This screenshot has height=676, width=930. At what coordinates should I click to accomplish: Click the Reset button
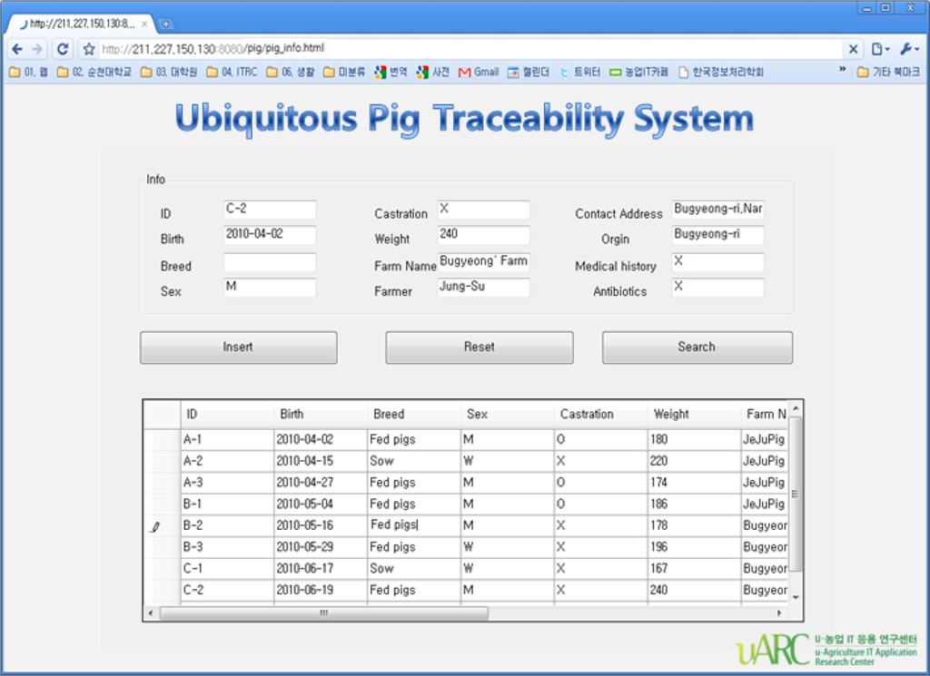(x=480, y=347)
